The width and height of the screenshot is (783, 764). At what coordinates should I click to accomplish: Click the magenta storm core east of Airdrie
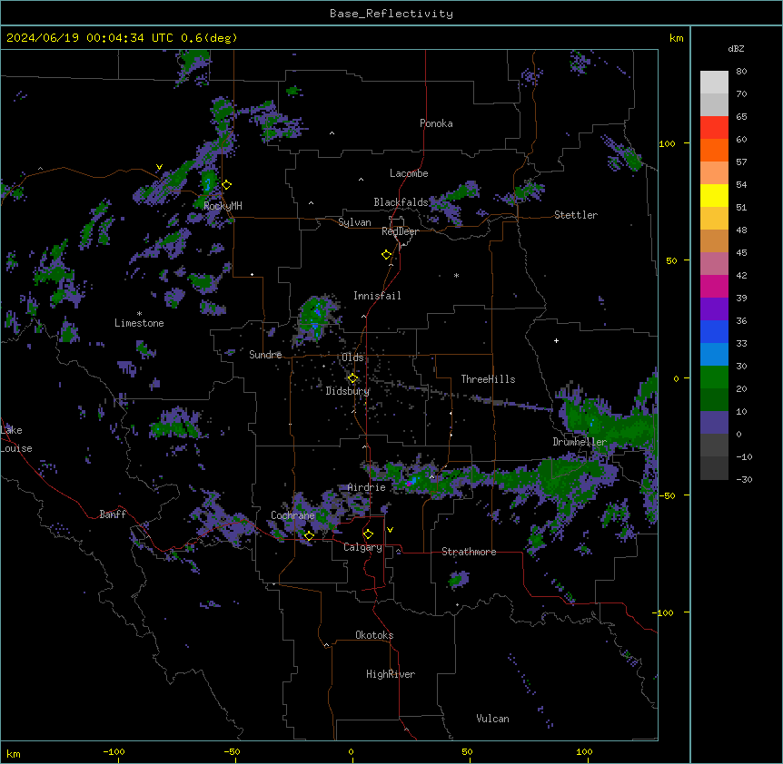click(x=409, y=484)
